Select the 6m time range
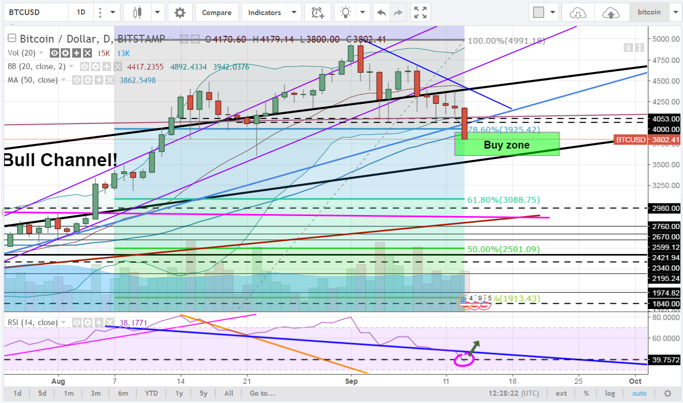 click(x=123, y=393)
